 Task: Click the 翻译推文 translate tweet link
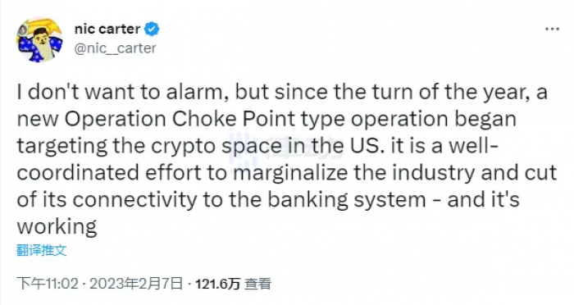[x=41, y=250]
